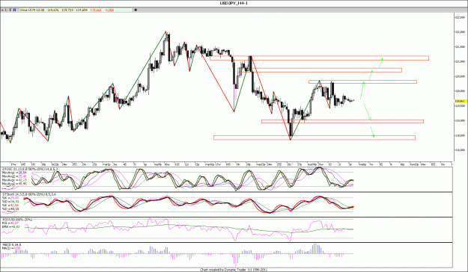Click the 121,500 price axis label
The height and width of the screenshot is (272, 468).
click(x=460, y=47)
